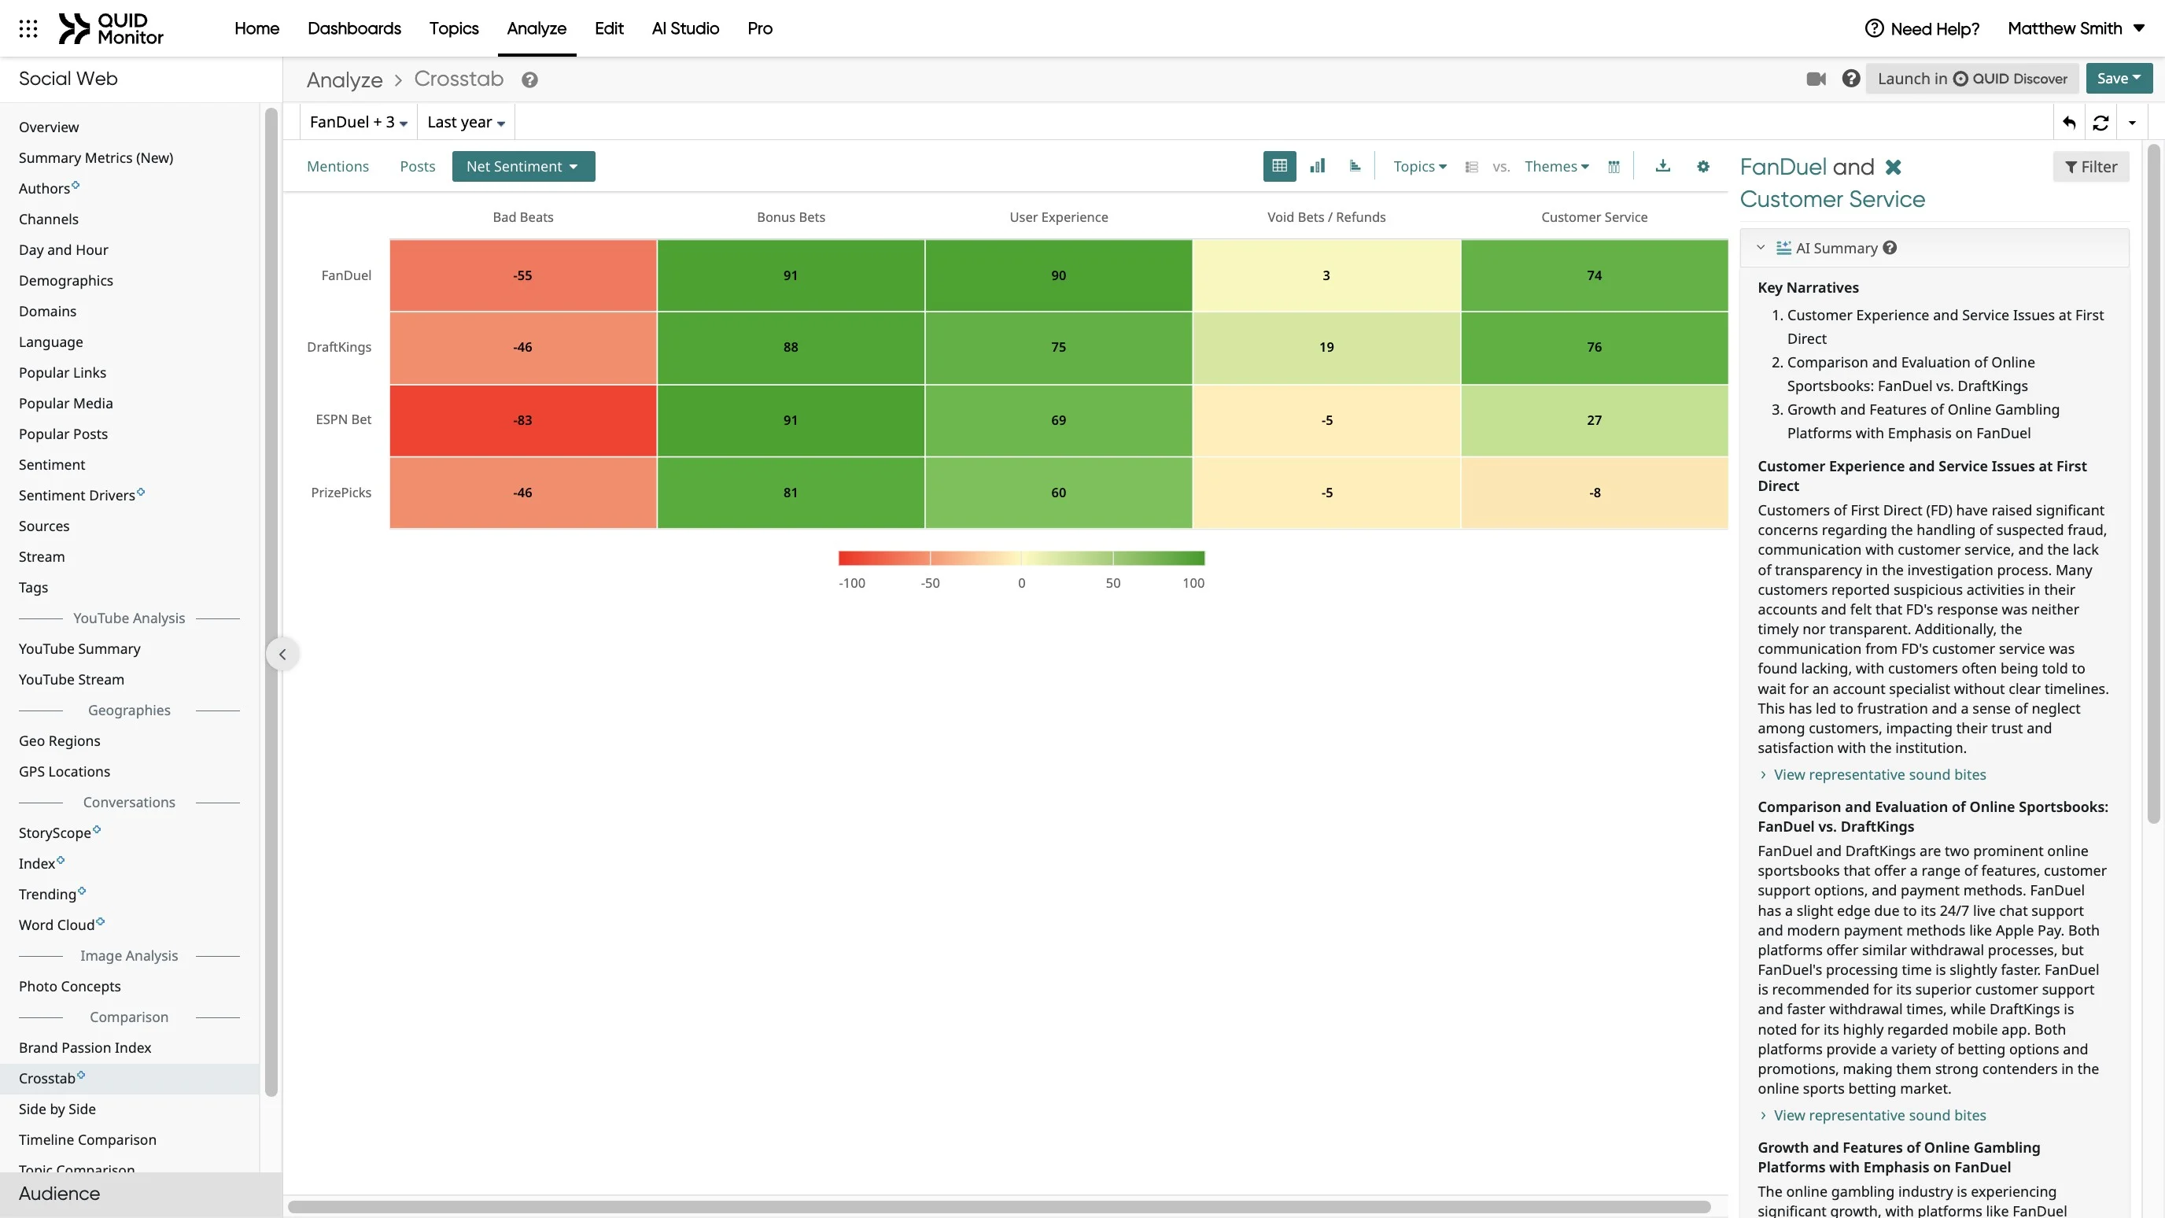Click the DraftKings row label
2165x1218 pixels.
point(339,347)
